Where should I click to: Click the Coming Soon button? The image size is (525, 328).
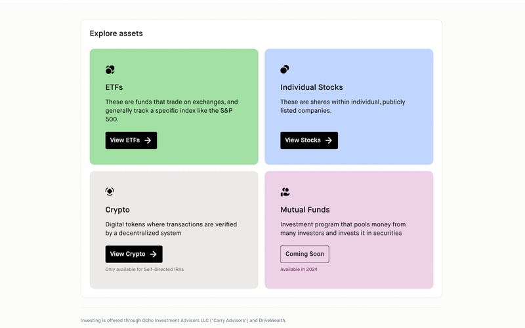(304, 255)
